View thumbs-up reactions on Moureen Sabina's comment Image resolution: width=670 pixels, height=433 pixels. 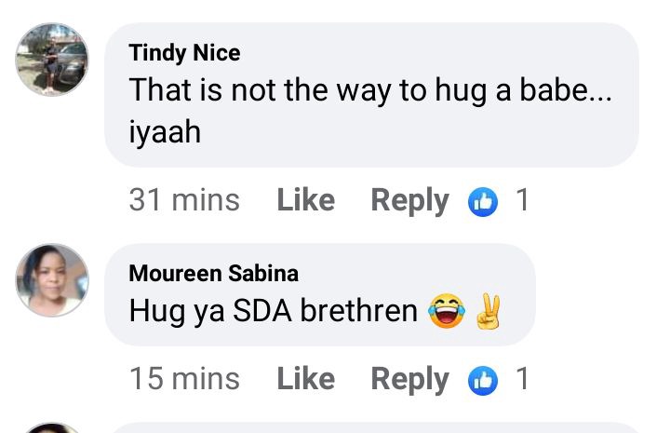point(483,381)
